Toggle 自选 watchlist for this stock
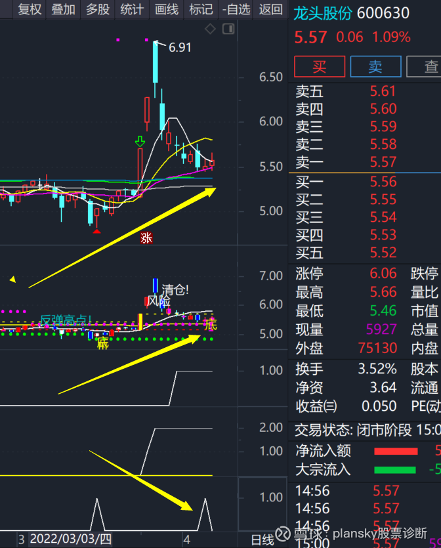This screenshot has width=441, height=548. click(x=236, y=9)
